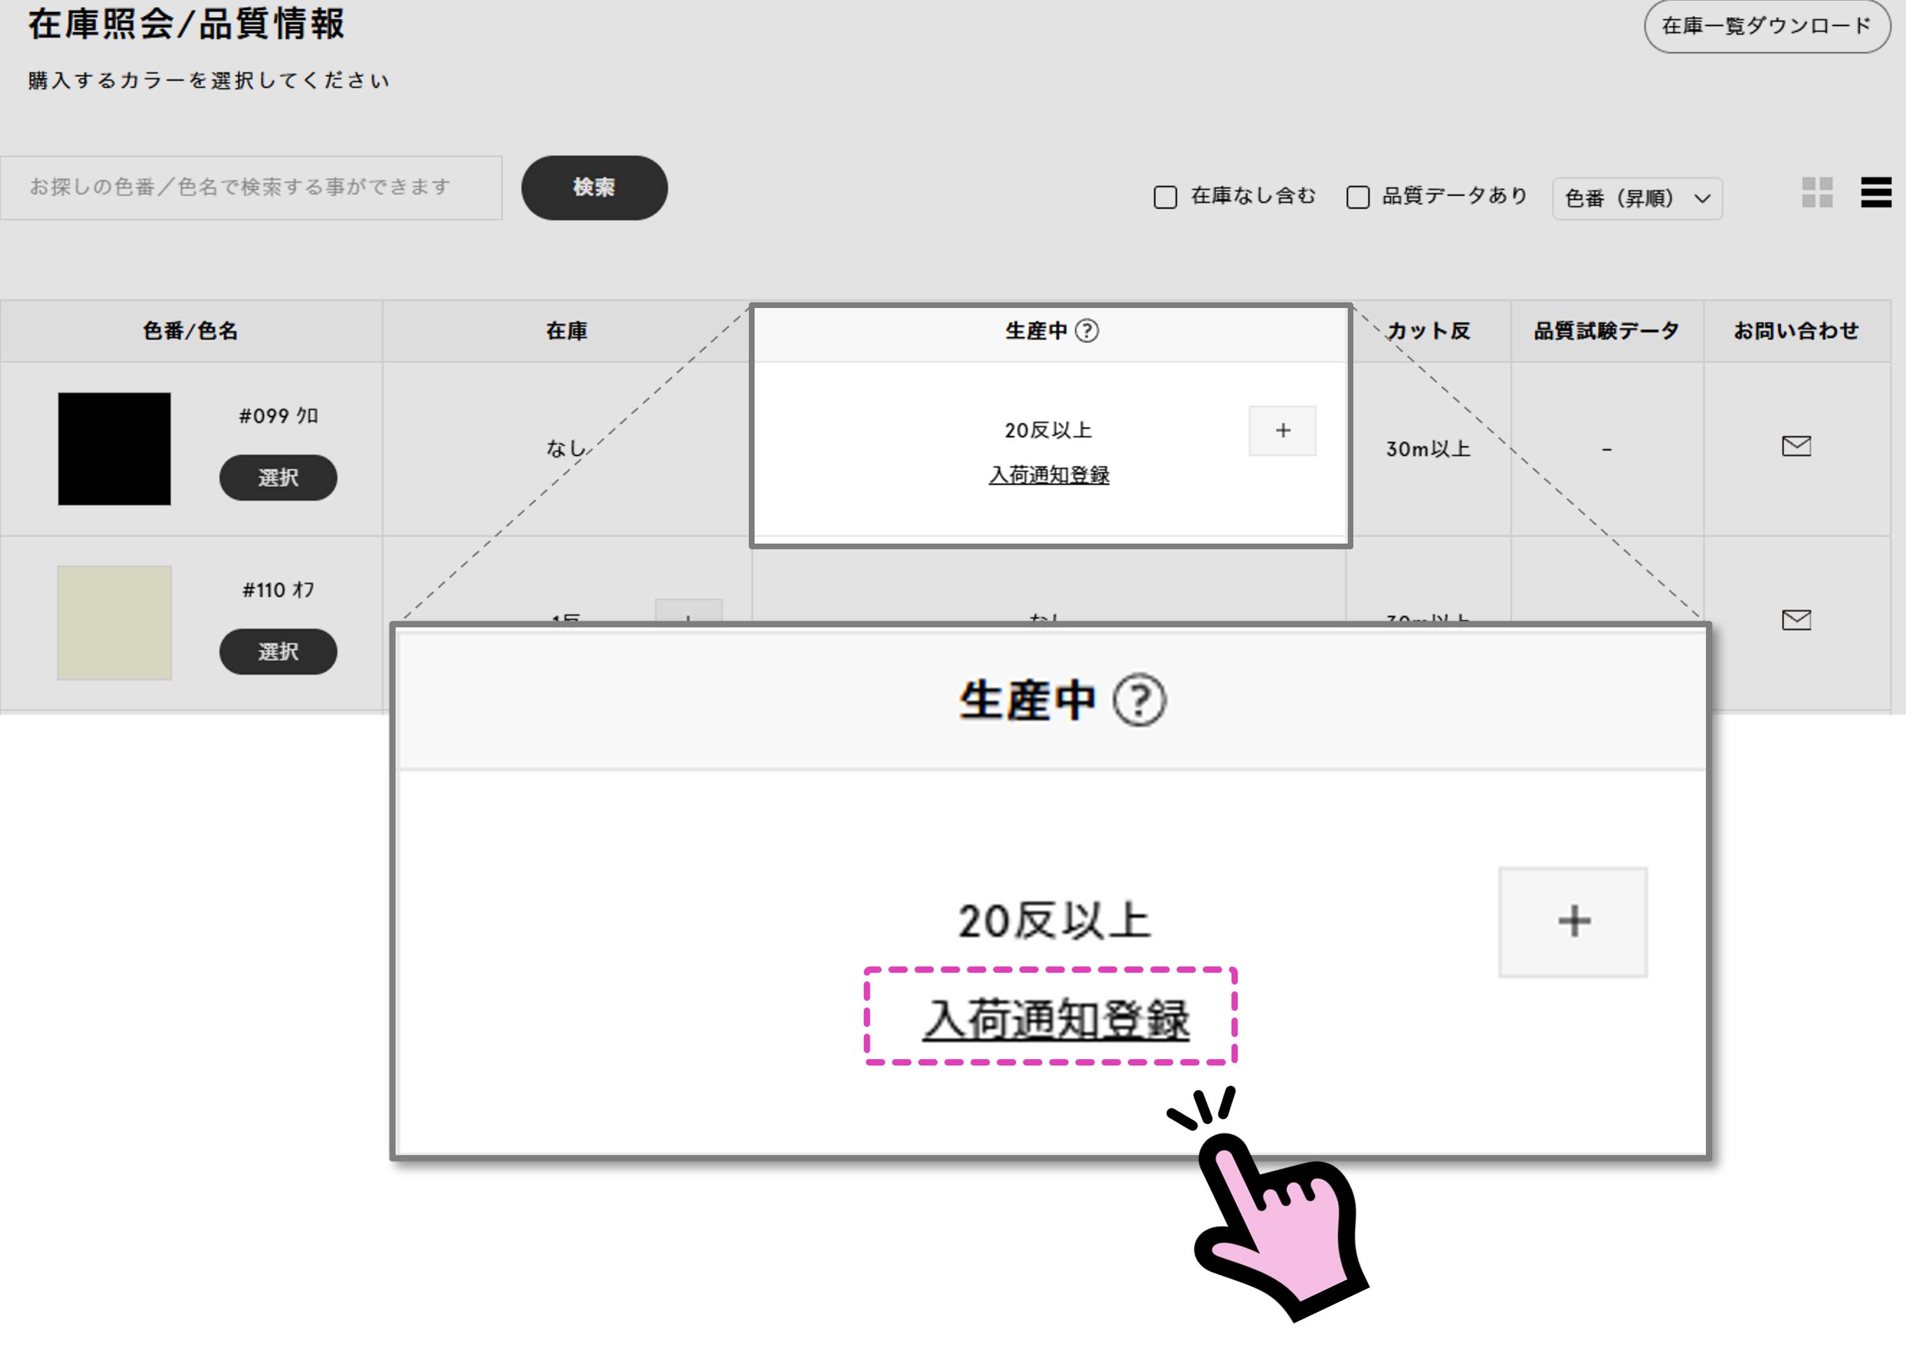Click the inquiry mail icon for #110
1906x1357 pixels.
(1795, 620)
